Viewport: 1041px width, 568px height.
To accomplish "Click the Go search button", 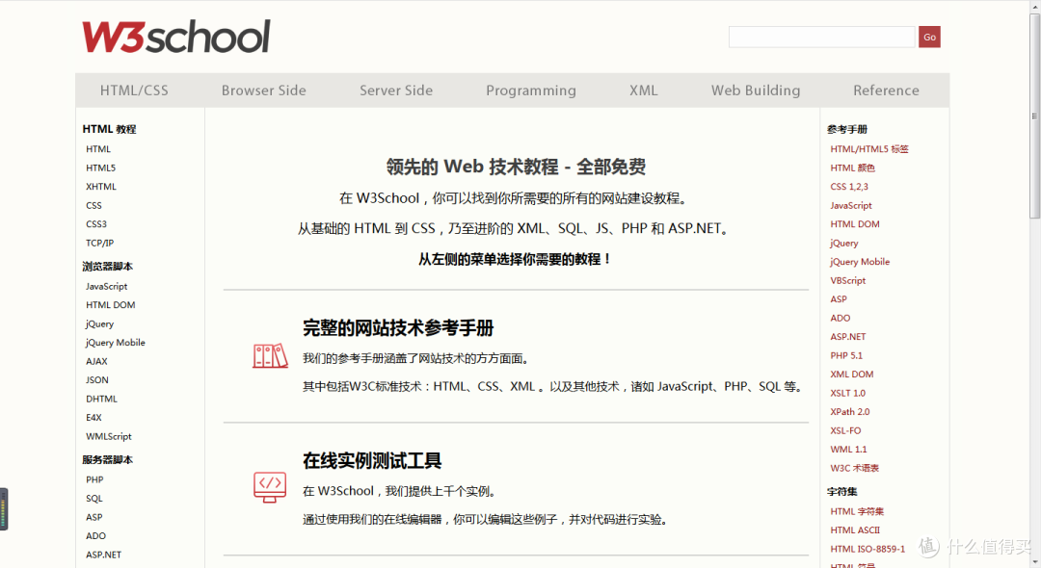I will [x=929, y=38].
